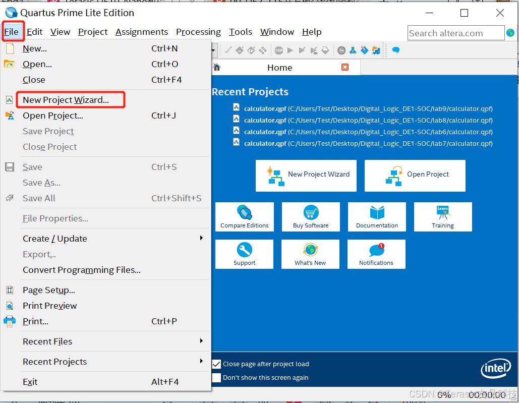The width and height of the screenshot is (519, 403).
Task: Choose Exit from the File menu
Action: tap(106, 382)
